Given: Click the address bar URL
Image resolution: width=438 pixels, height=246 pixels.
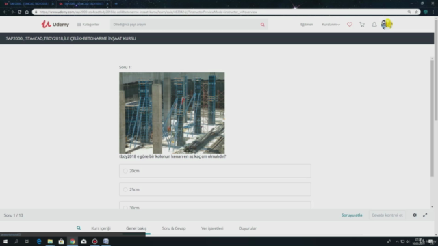Looking at the screenshot, I should (148, 12).
